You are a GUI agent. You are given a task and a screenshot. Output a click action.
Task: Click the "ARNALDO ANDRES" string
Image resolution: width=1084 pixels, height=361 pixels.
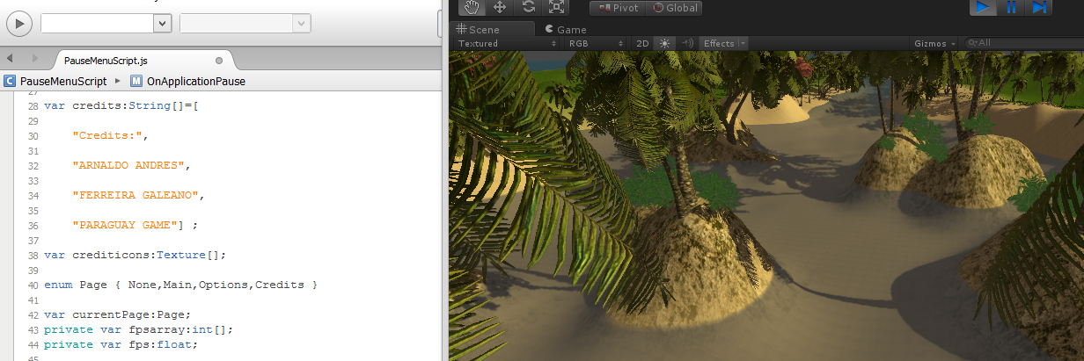click(129, 165)
